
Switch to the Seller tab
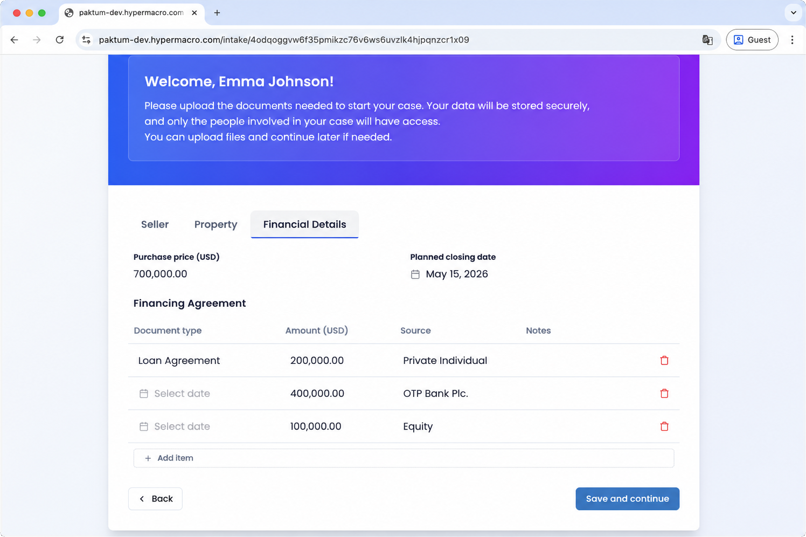[x=155, y=224]
